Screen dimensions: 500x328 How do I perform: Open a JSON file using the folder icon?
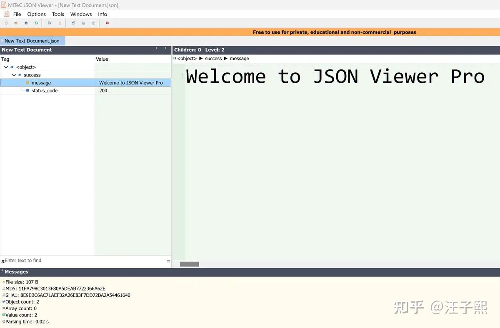click(16, 23)
